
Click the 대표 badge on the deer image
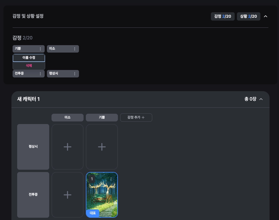(x=93, y=213)
